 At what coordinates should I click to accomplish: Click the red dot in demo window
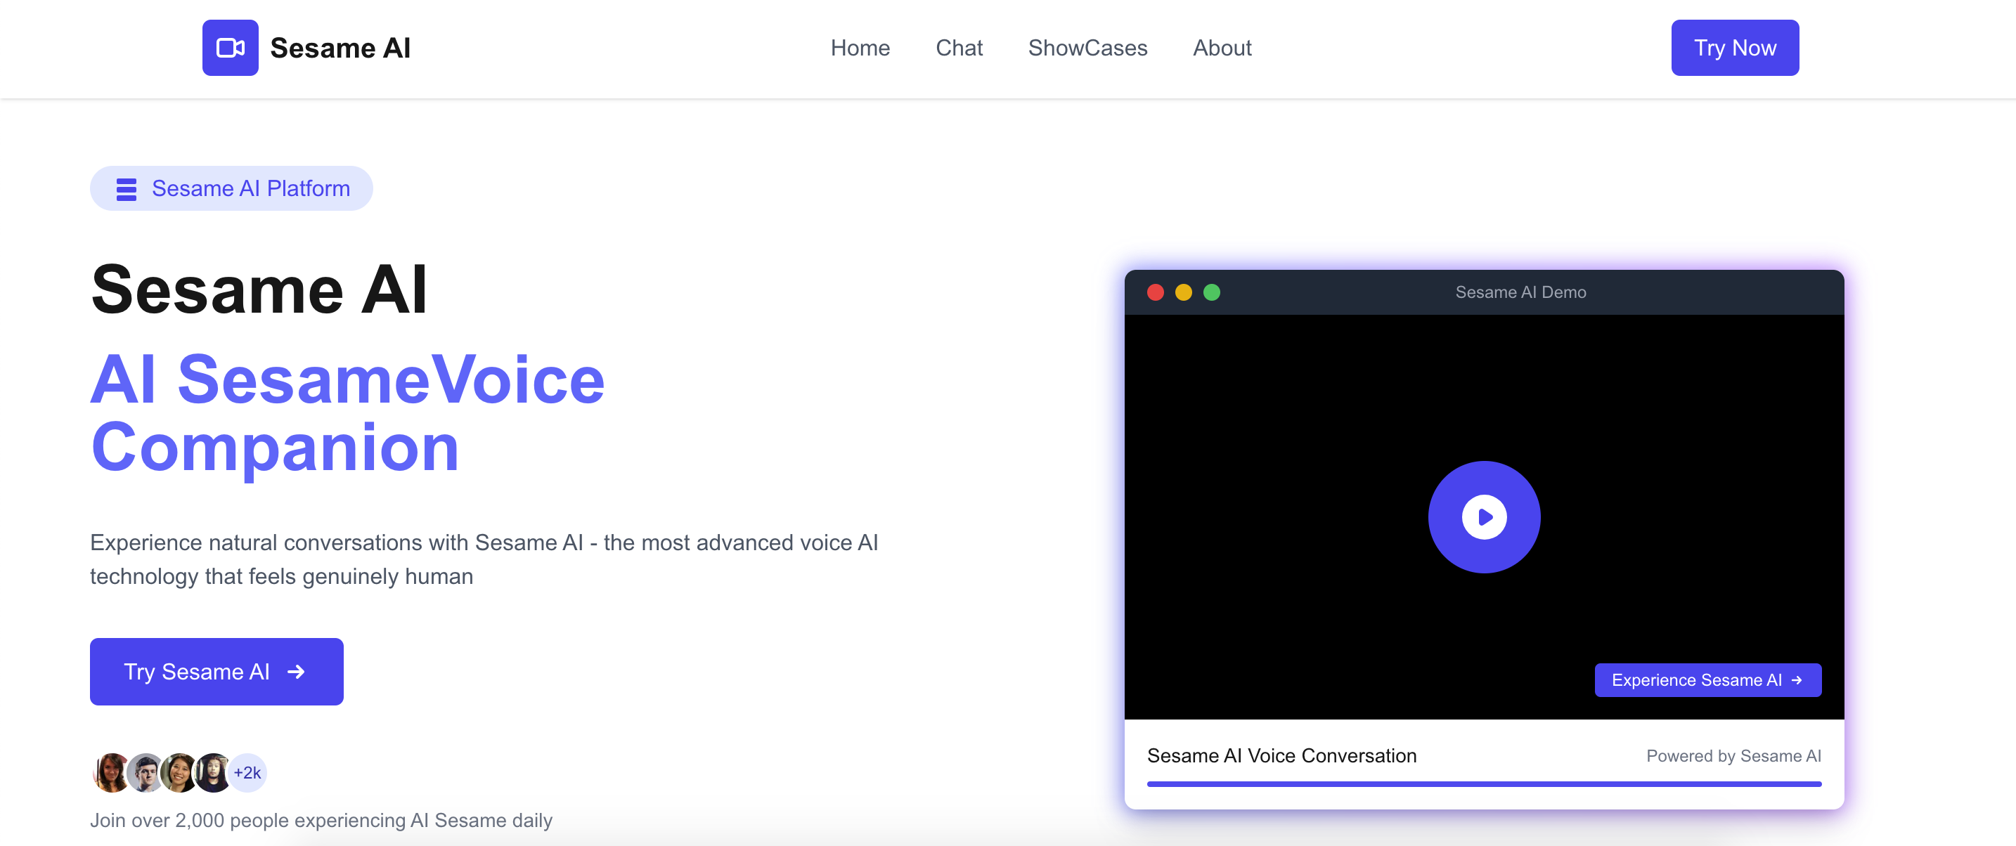pyautogui.click(x=1155, y=292)
